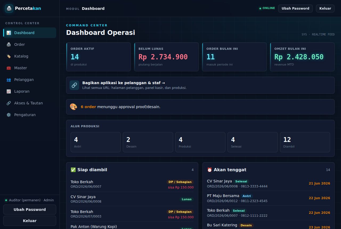Open the Order Bulan Ini stat card
The image size is (341, 229).
click(234, 57)
